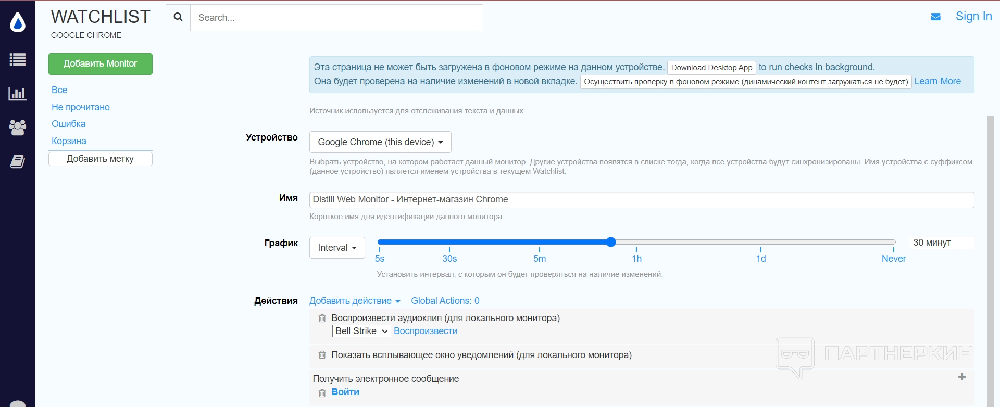This screenshot has width=1000, height=407.
Task: Open the Interval schedule dropdown
Action: 337,248
